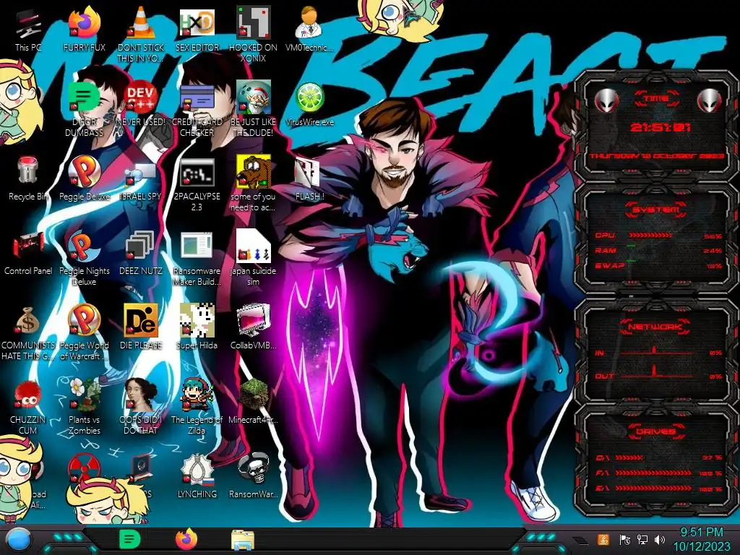Open File Explorer from the taskbar
This screenshot has width=740, height=555.
[x=243, y=540]
